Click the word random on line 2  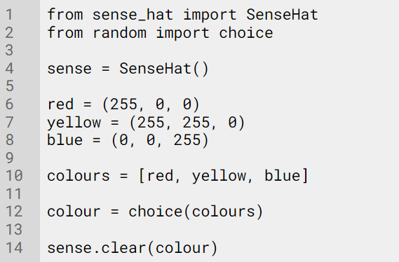click(x=119, y=33)
